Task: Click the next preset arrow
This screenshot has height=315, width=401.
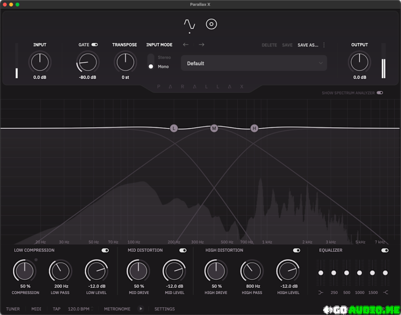Action: (201, 45)
